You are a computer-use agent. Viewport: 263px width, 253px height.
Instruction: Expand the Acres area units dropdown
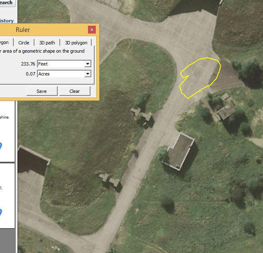(x=64, y=74)
